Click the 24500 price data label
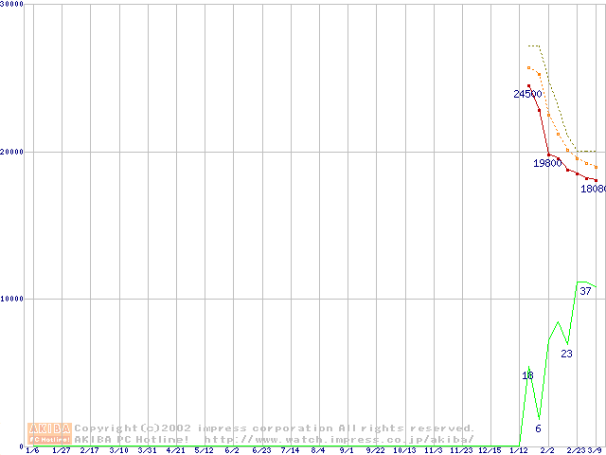The height and width of the screenshot is (455, 606). tap(527, 94)
